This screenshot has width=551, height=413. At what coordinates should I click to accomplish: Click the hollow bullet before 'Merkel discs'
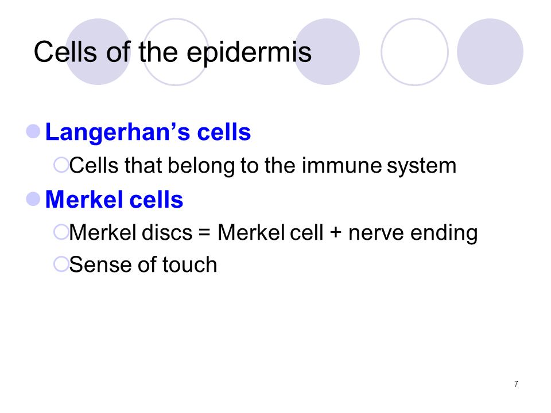pyautogui.click(x=61, y=232)
